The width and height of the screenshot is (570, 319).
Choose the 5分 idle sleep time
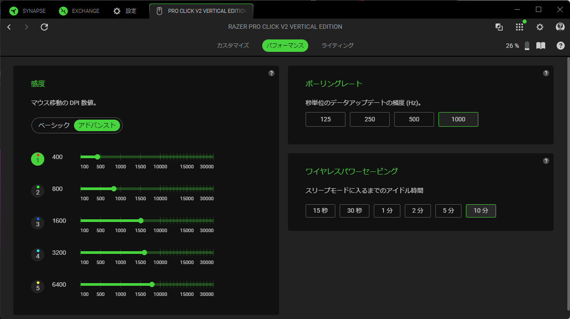pyautogui.click(x=448, y=211)
